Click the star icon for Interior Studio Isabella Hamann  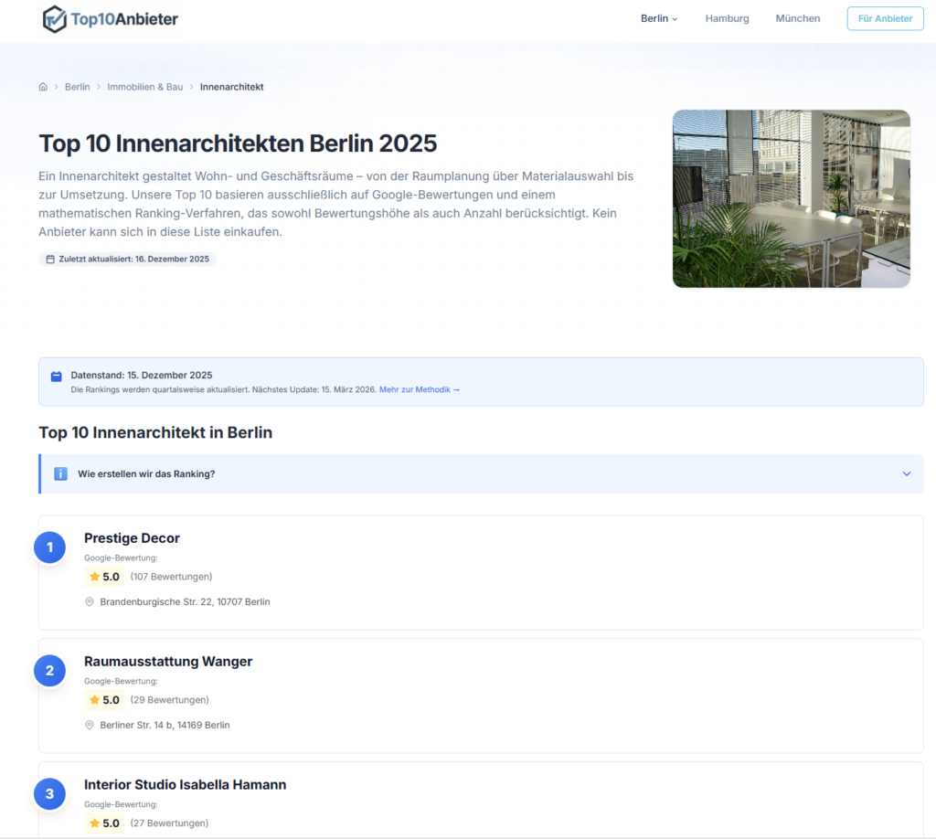pos(93,823)
